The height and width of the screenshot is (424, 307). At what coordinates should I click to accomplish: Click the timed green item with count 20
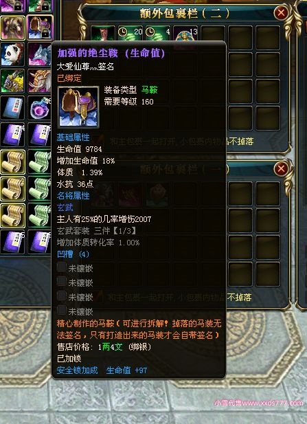point(130,34)
